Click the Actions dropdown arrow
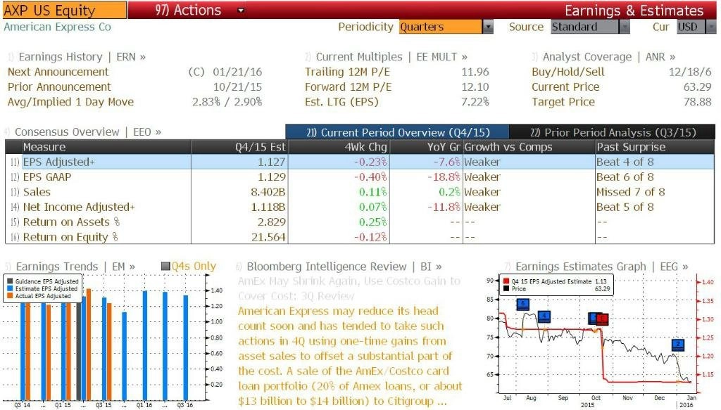The width and height of the screenshot is (721, 410). tap(241, 11)
